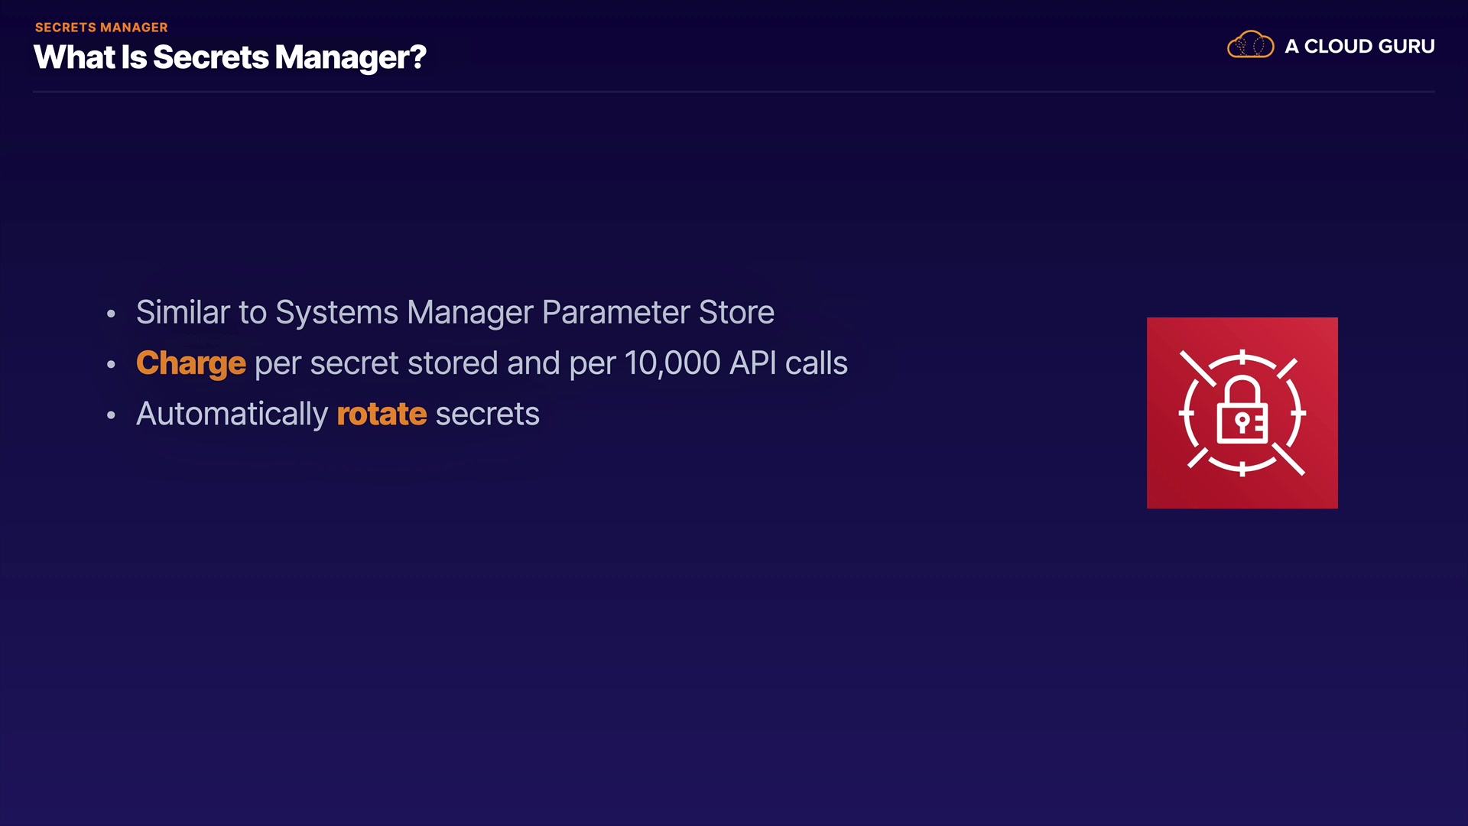Click the bullet dot before "Similar to"
Screen dimensions: 1468x826
tap(112, 314)
